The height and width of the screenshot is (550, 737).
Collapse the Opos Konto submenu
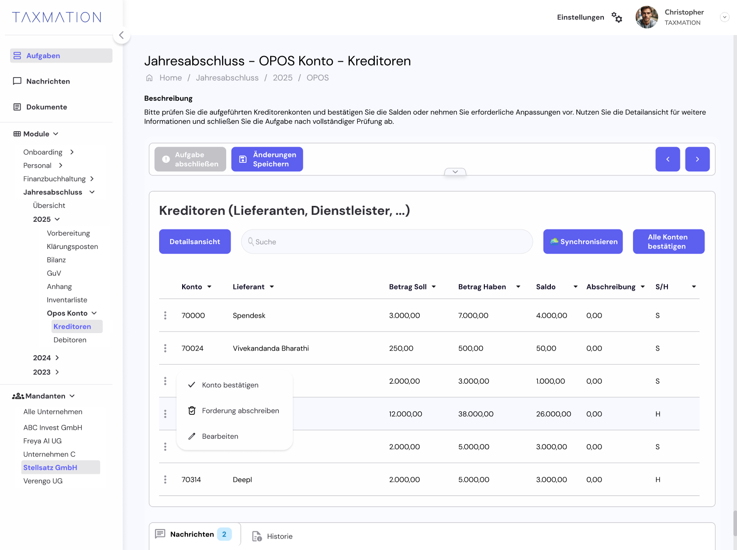[95, 313]
